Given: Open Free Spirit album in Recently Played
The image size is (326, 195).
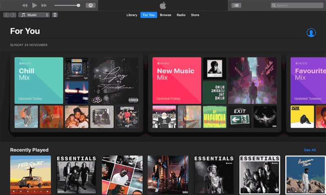Looking at the screenshot, I should coord(31,174).
